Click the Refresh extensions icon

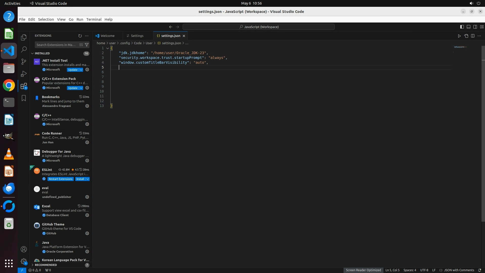coord(80,36)
